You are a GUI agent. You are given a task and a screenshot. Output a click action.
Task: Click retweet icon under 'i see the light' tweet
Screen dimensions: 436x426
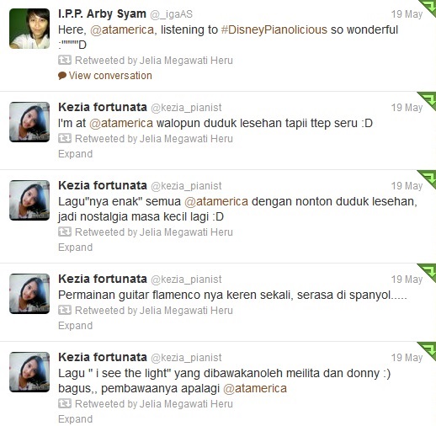[x=65, y=403]
